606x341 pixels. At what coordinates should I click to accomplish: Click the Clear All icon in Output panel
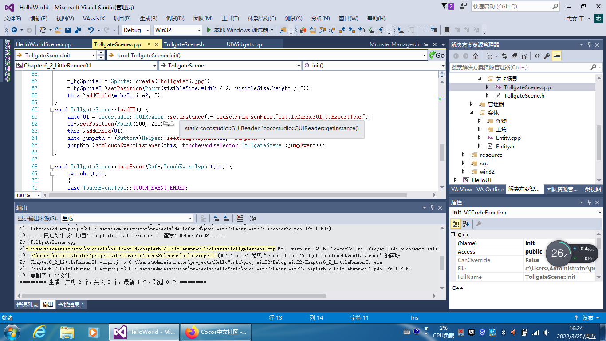tap(240, 218)
